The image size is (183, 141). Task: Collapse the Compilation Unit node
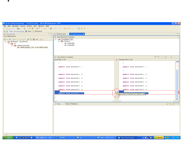pyautogui.click(x=56, y=39)
